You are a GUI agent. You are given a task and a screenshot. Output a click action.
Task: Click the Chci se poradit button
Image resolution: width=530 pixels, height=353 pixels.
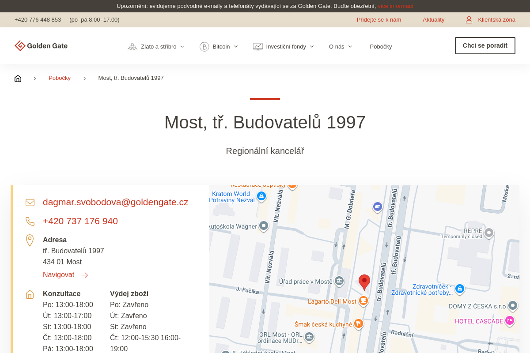coord(485,45)
